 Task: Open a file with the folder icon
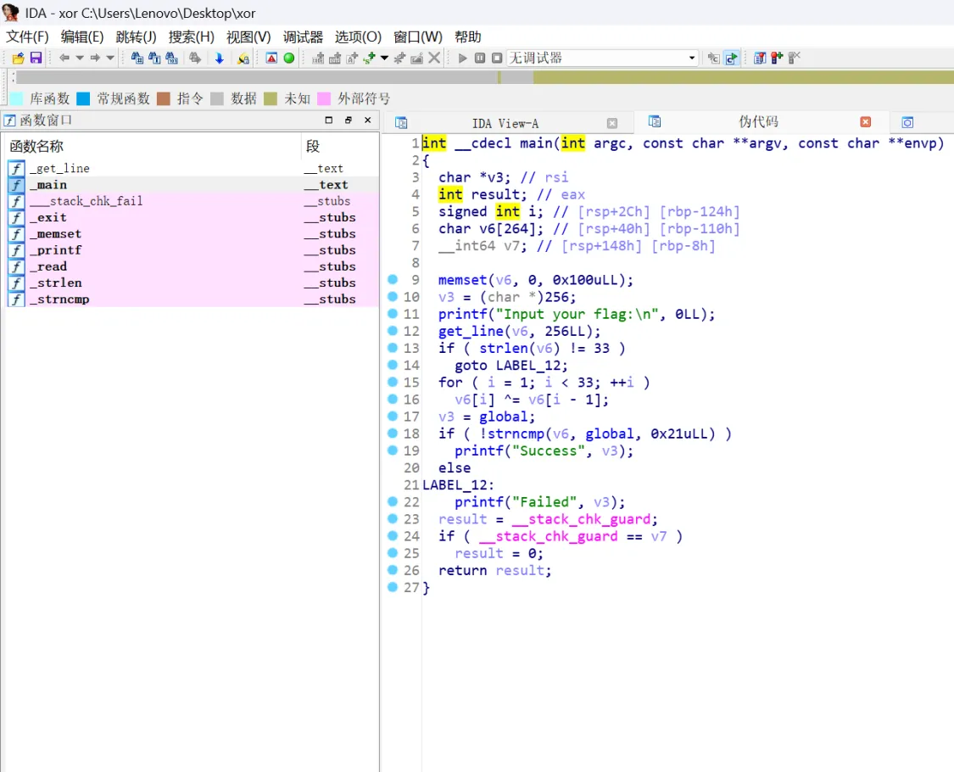click(19, 58)
